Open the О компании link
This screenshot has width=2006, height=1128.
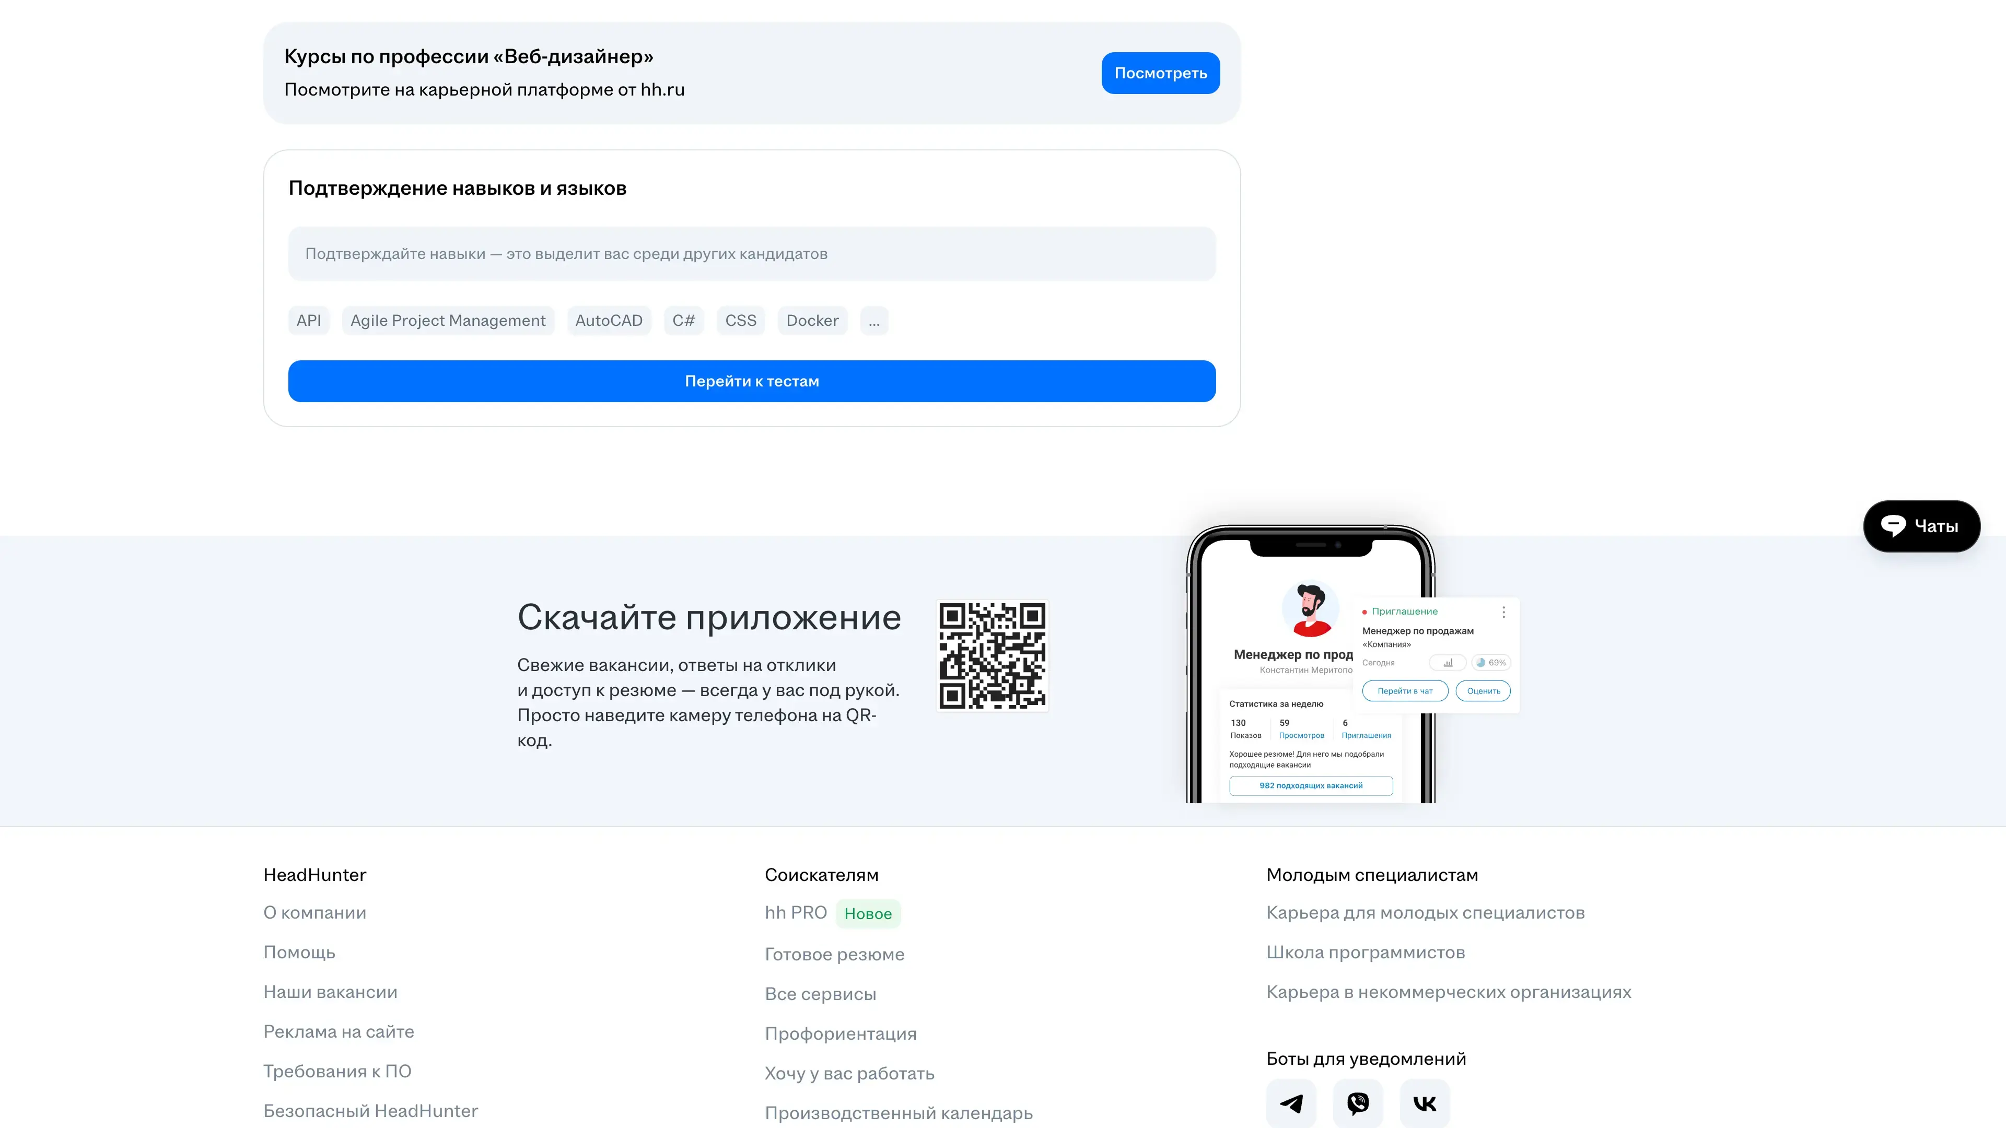click(x=314, y=912)
